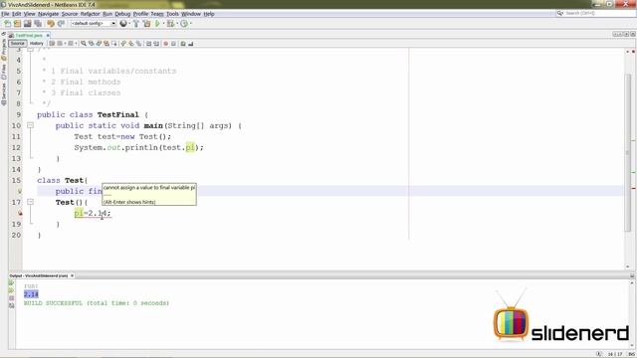Open the Files side panel
The width and height of the screenshot is (637, 358).
4,72
